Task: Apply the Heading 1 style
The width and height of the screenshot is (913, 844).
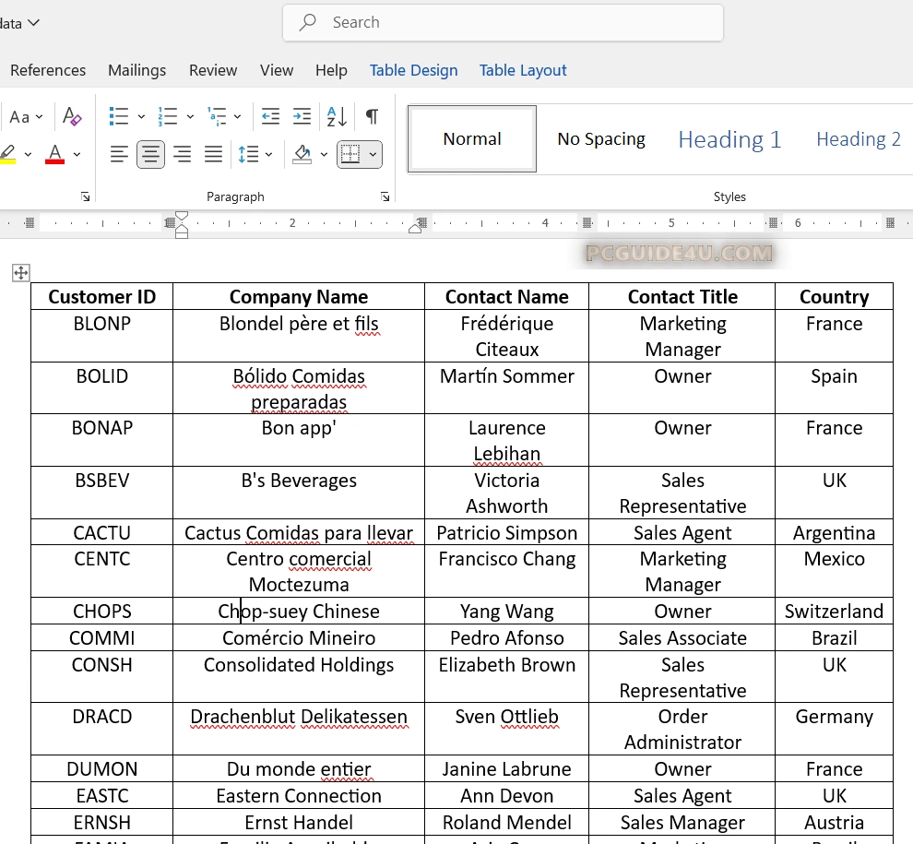Action: 729,139
